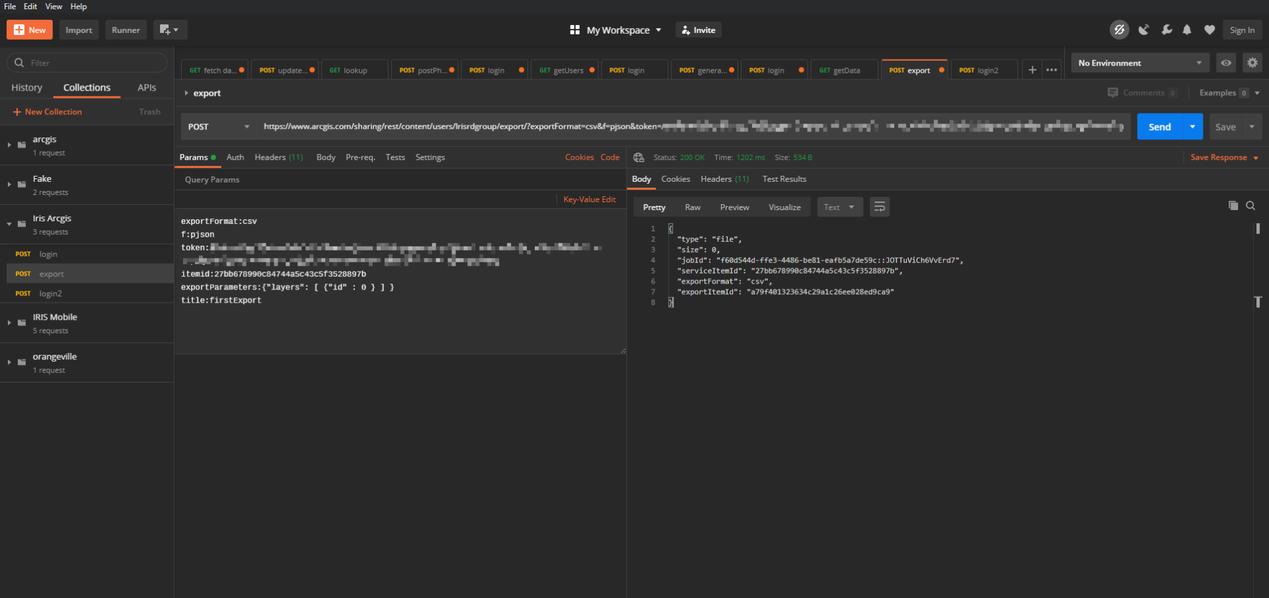Click the orange New button
The height and width of the screenshot is (598, 1269).
coord(30,30)
